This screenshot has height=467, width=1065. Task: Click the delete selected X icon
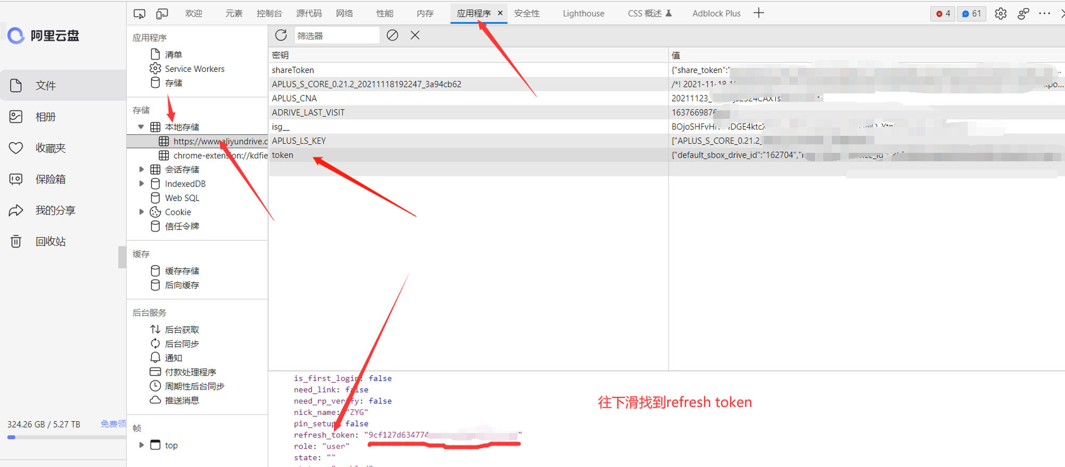tap(415, 35)
